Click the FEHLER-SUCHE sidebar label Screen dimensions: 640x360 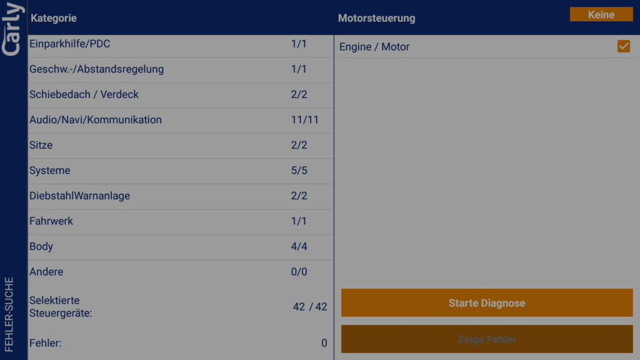(9, 314)
